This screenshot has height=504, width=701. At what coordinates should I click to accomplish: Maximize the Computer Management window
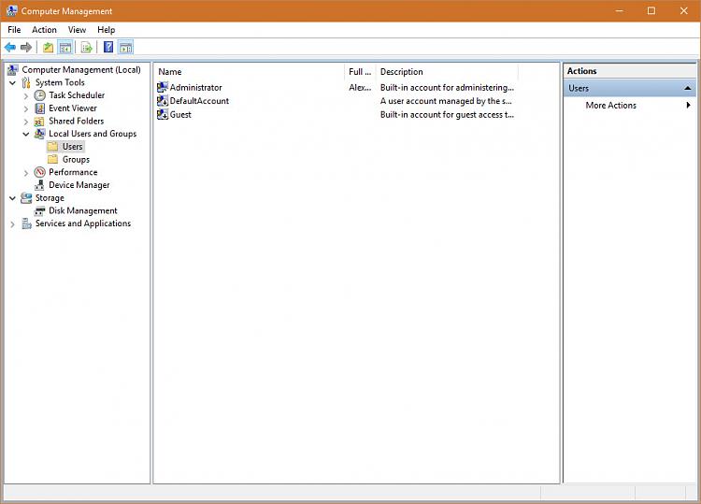[651, 10]
